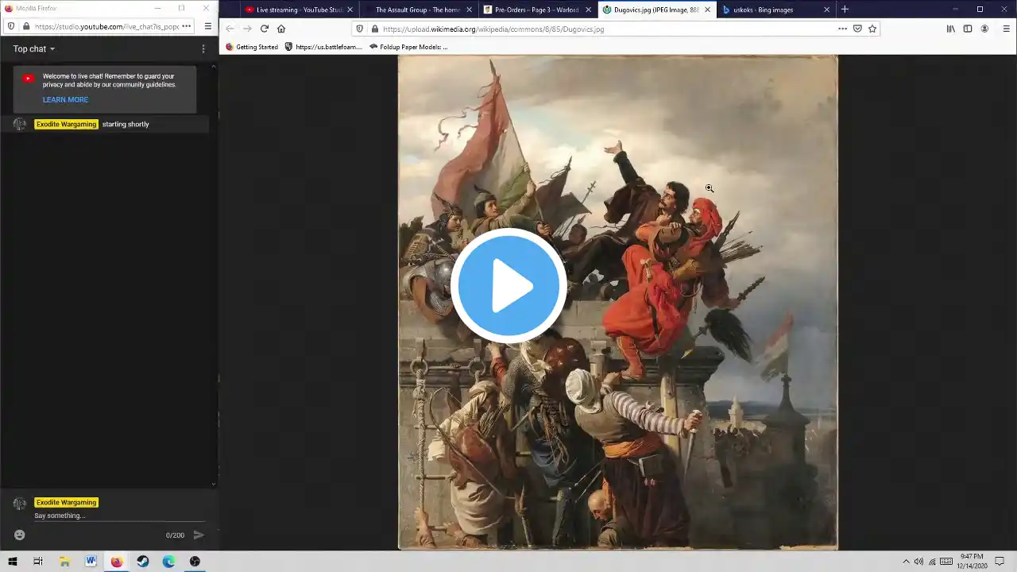Click the Dugovics painting image to zoom
The height and width of the screenshot is (572, 1017).
(x=617, y=302)
